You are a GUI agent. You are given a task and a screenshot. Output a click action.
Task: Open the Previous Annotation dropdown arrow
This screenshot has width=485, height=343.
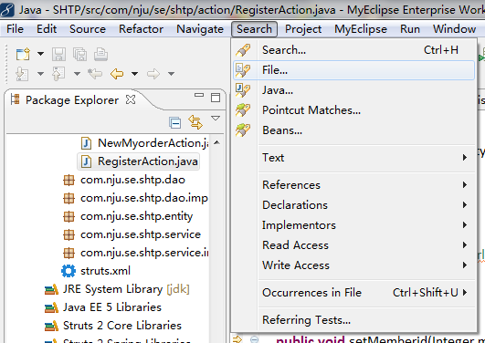tap(77, 74)
